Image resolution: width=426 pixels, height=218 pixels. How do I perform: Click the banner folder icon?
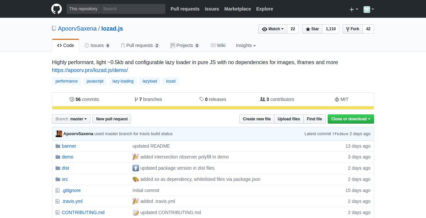tap(58, 146)
